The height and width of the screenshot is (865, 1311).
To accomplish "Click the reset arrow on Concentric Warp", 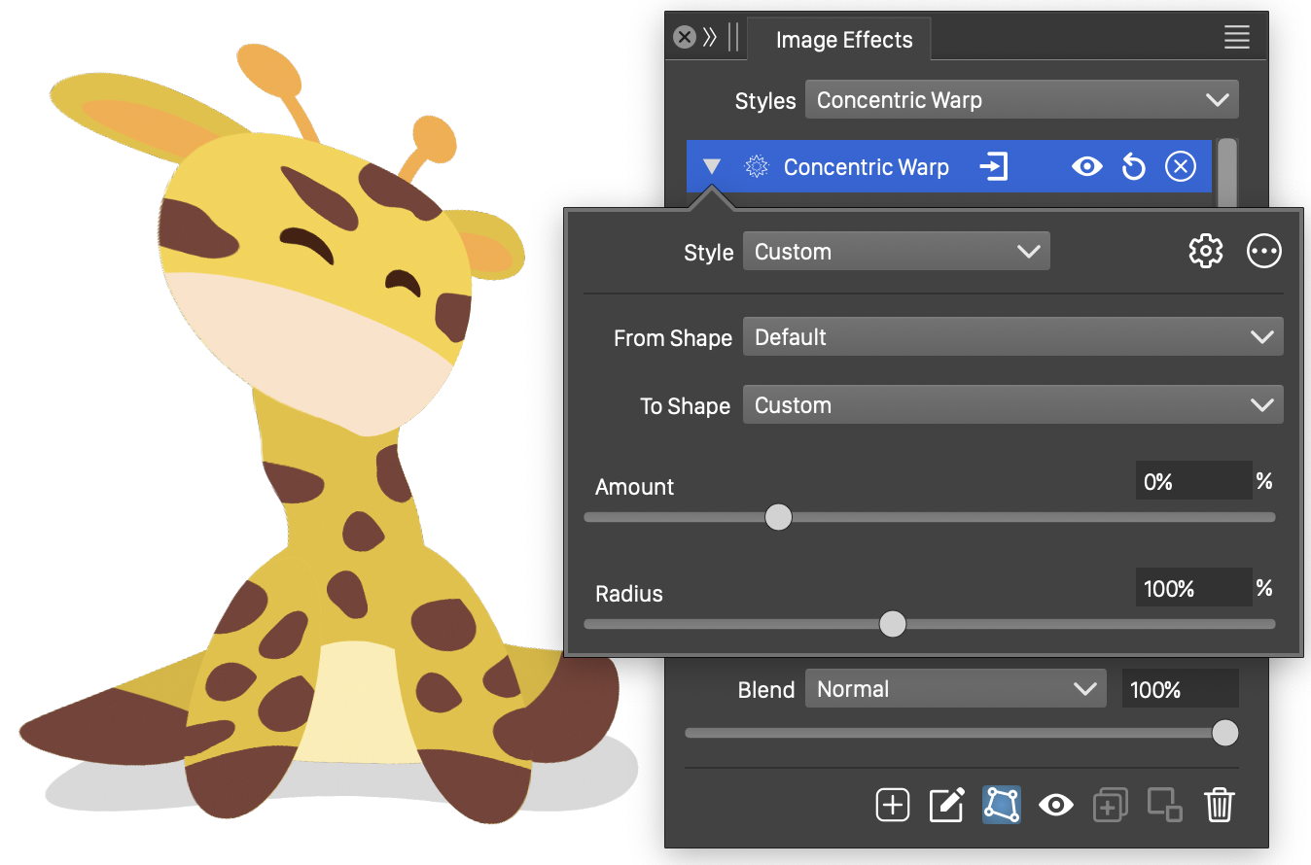I will point(1133,167).
